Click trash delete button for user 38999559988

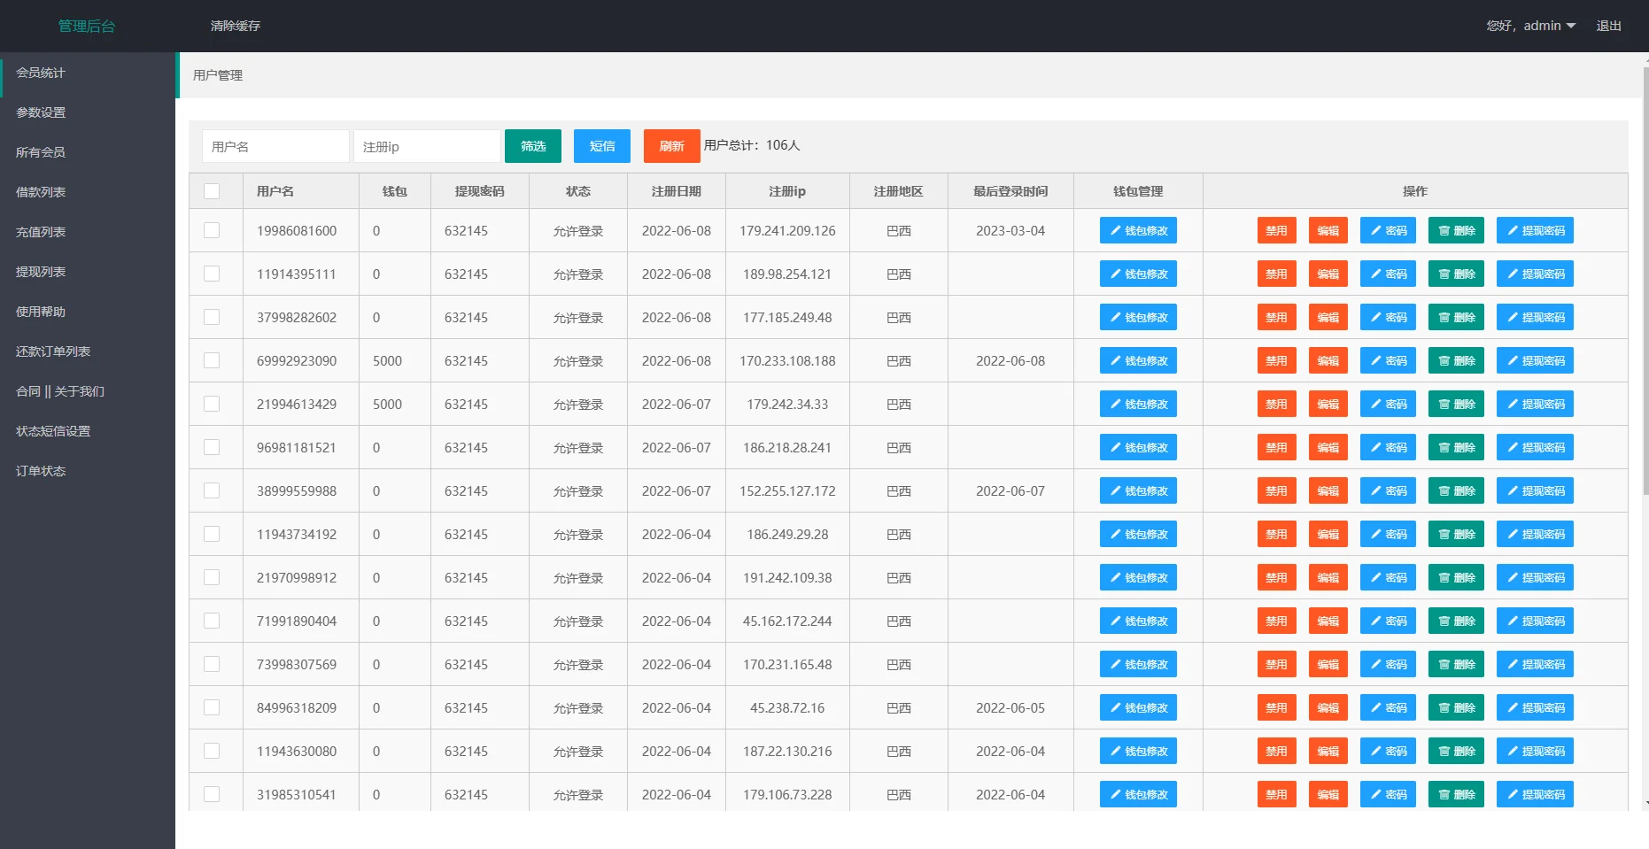point(1456,490)
